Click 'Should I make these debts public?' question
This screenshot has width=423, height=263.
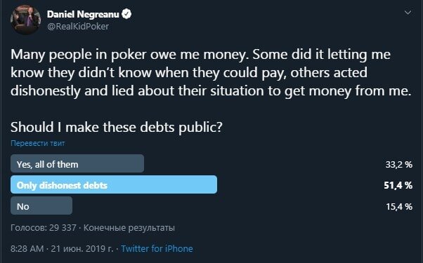click(116, 127)
